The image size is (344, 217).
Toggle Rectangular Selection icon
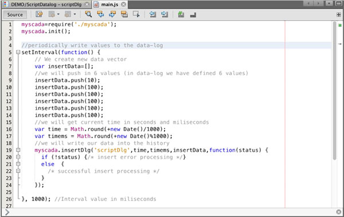coord(136,14)
